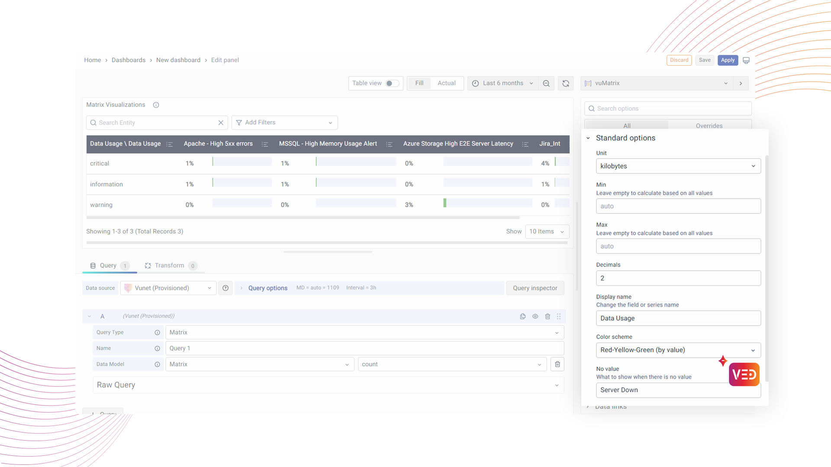The image size is (831, 467).
Task: Delete query A with trash icon
Action: [x=548, y=317]
